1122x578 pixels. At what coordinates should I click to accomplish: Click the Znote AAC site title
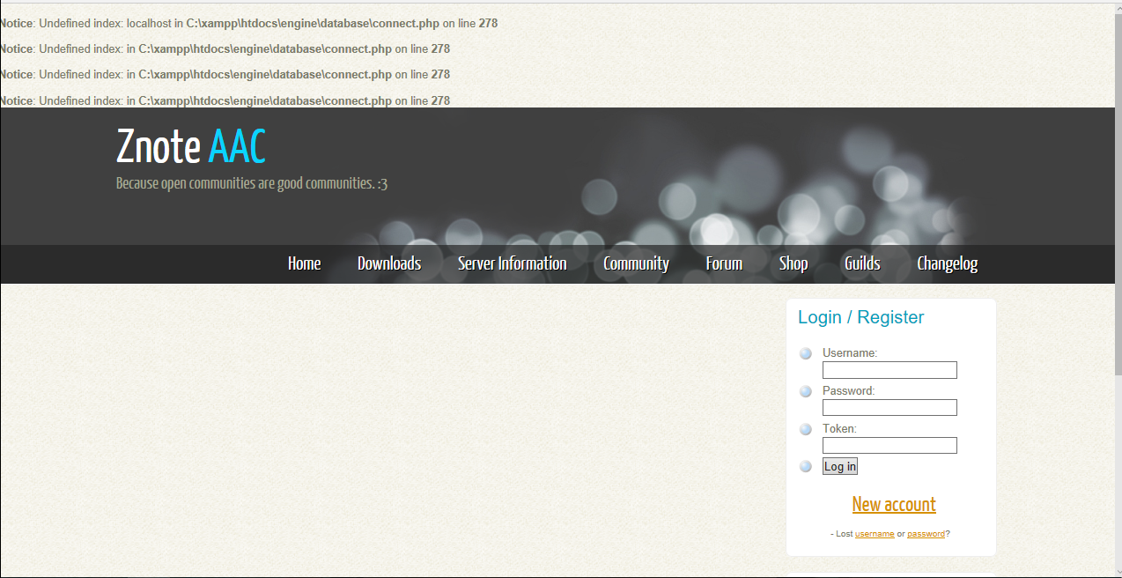coord(191,146)
